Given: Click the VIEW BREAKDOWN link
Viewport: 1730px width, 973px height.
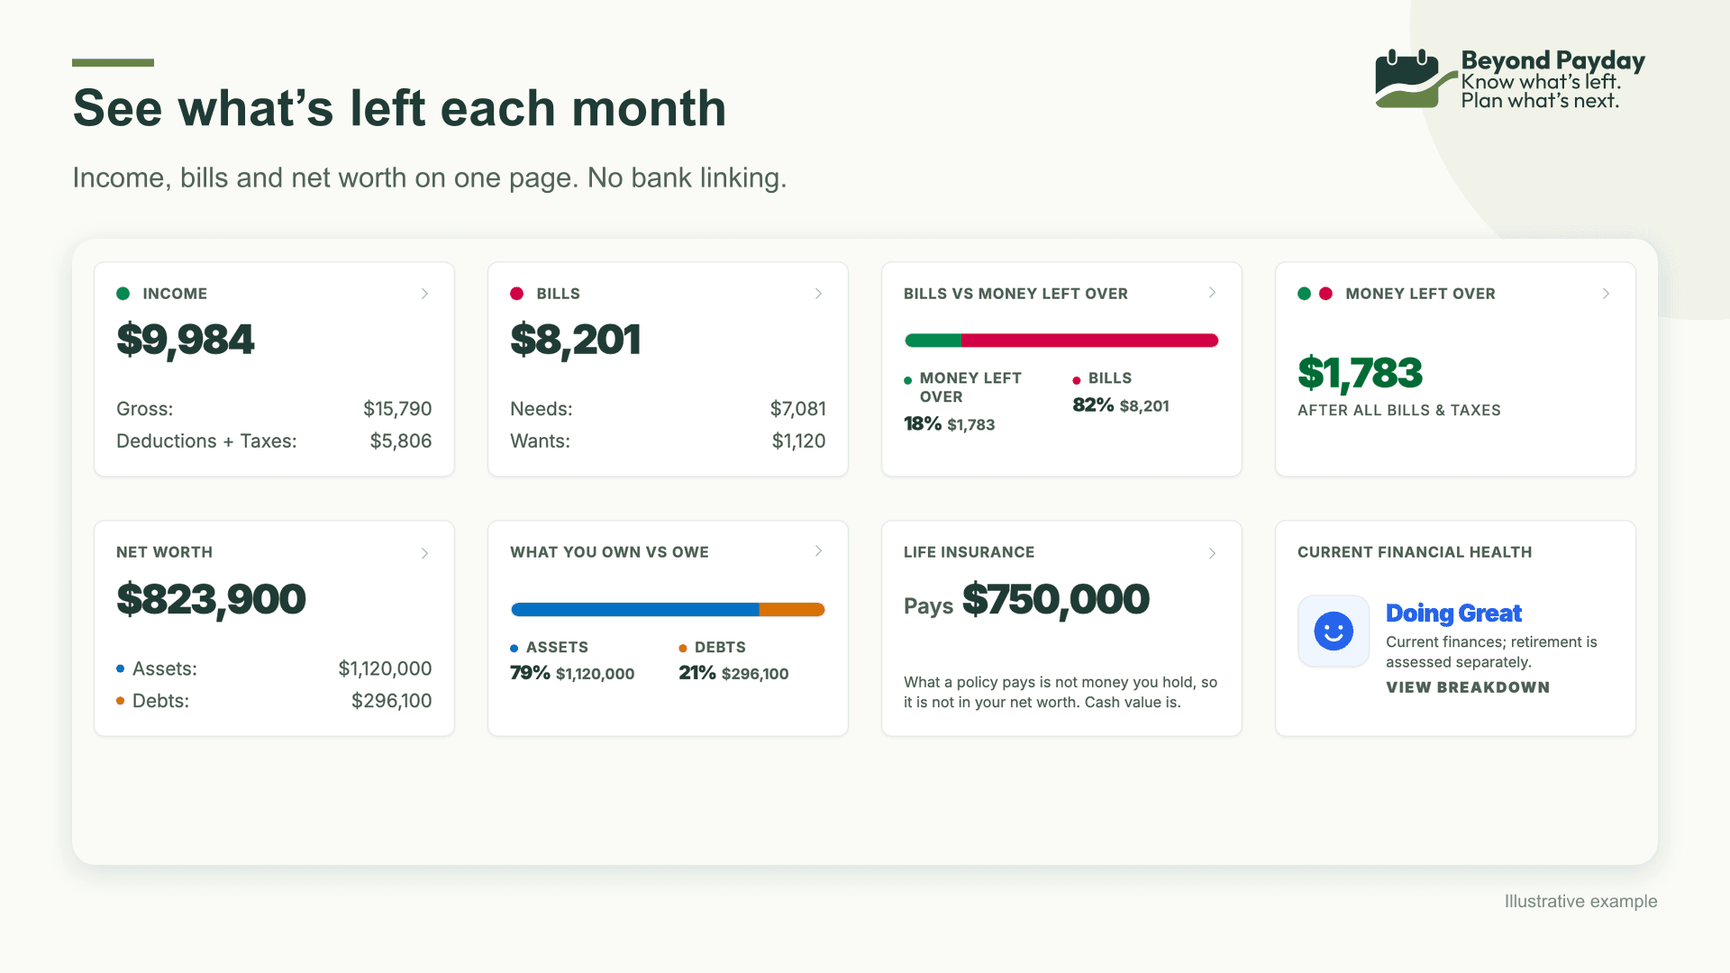Looking at the screenshot, I should tap(1468, 687).
